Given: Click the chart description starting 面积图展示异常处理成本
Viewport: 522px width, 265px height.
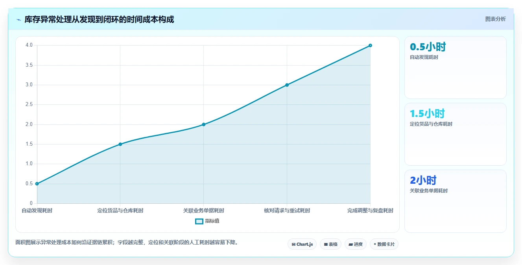Looking at the screenshot, I should tap(127, 243).
